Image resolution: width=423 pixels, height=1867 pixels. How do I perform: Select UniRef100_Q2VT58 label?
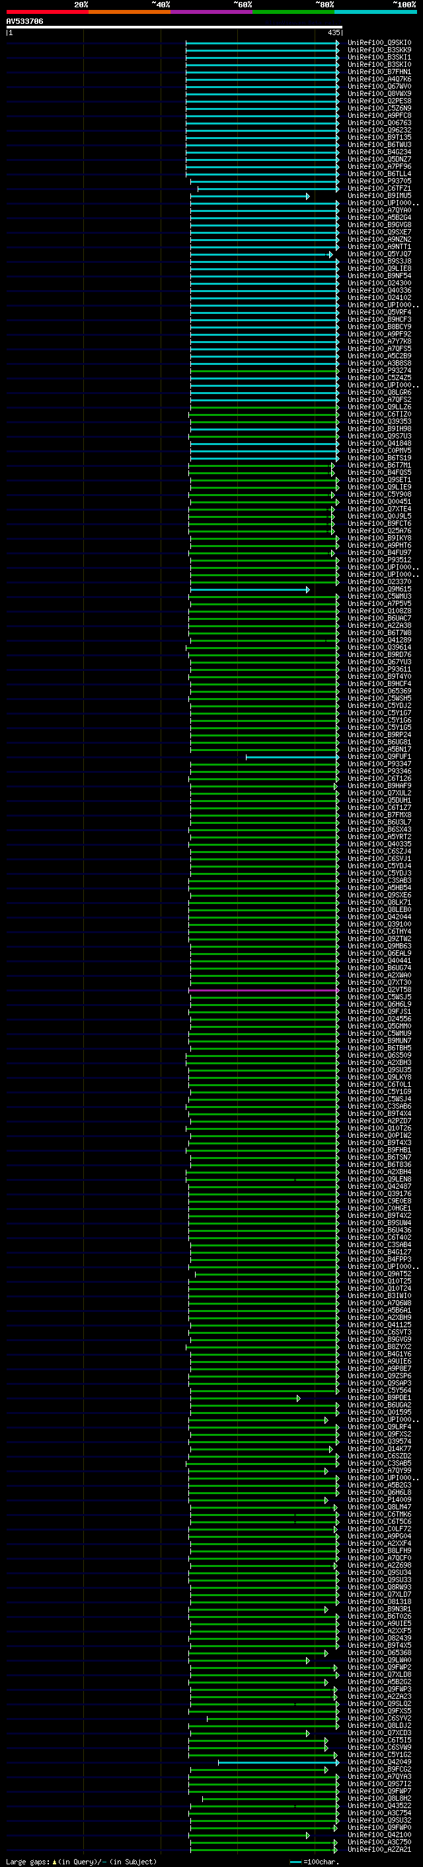pos(379,990)
